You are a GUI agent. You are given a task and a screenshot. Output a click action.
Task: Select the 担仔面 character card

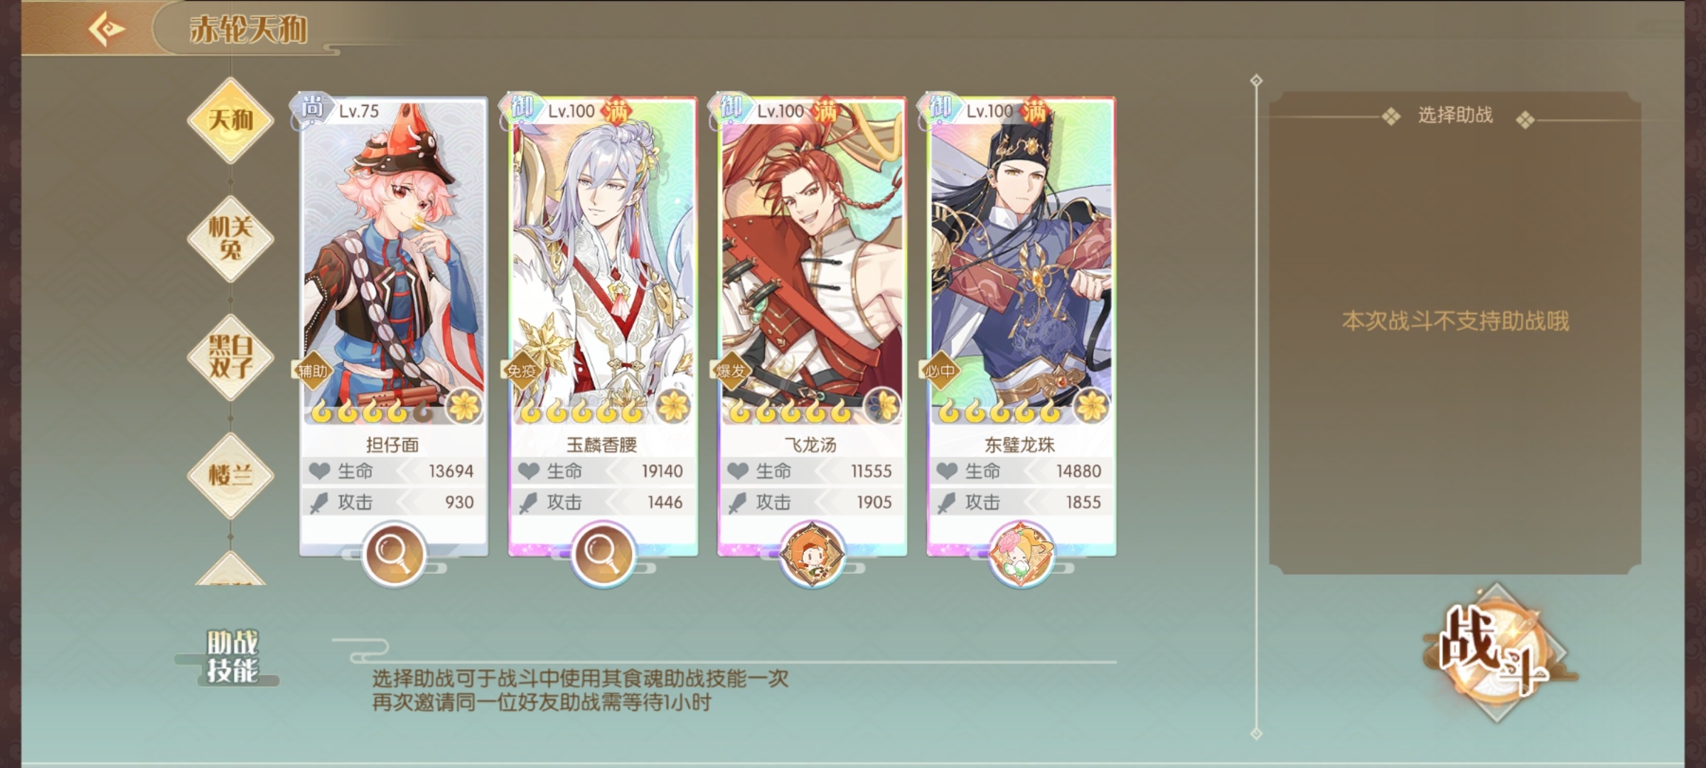393,326
